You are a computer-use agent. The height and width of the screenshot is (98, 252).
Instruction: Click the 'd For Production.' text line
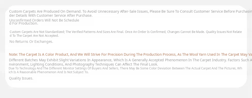coord(24,23)
